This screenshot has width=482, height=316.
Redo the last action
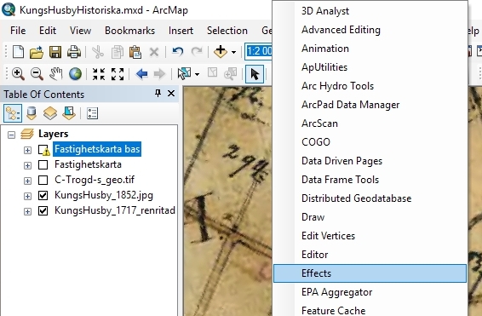[x=197, y=51]
